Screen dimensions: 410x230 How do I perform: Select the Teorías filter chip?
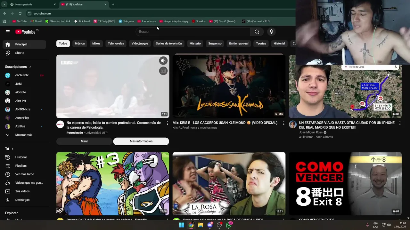[261, 43]
